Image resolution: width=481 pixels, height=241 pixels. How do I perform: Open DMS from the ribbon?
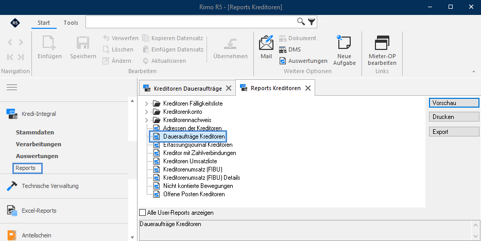290,49
